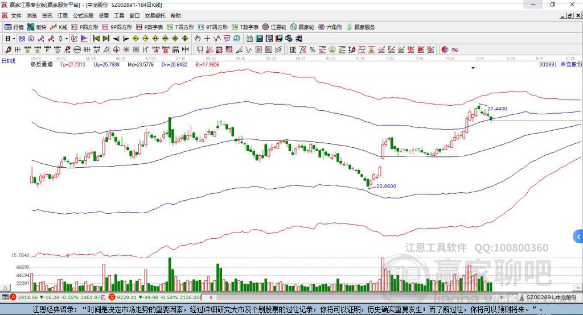Click the SZ002891 status bar entry
The width and height of the screenshot is (583, 315).
(548, 297)
